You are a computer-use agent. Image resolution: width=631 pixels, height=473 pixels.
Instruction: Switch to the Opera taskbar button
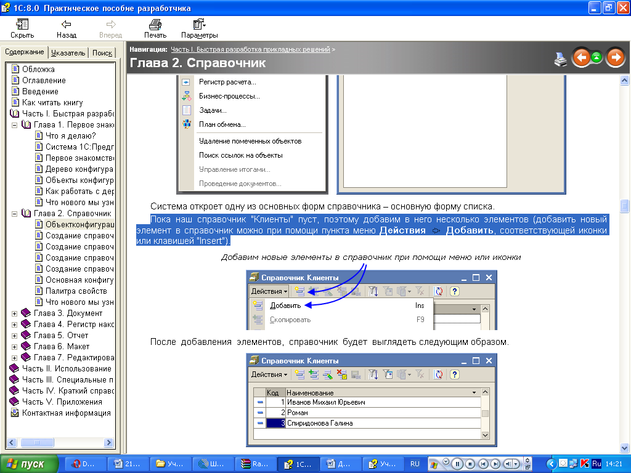(x=86, y=464)
